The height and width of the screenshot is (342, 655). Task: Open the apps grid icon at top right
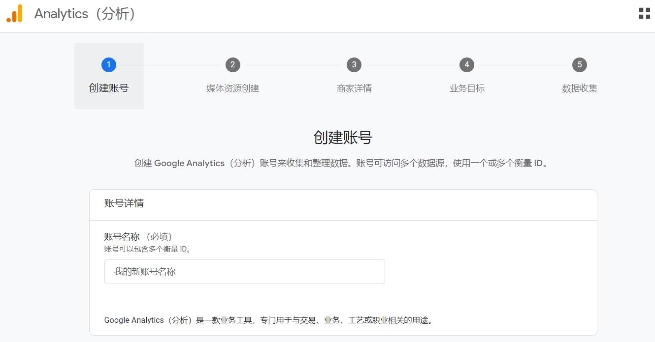[644, 13]
